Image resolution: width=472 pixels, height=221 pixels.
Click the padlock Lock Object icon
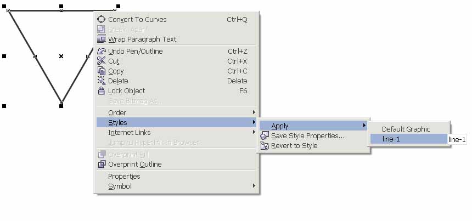pos(102,91)
